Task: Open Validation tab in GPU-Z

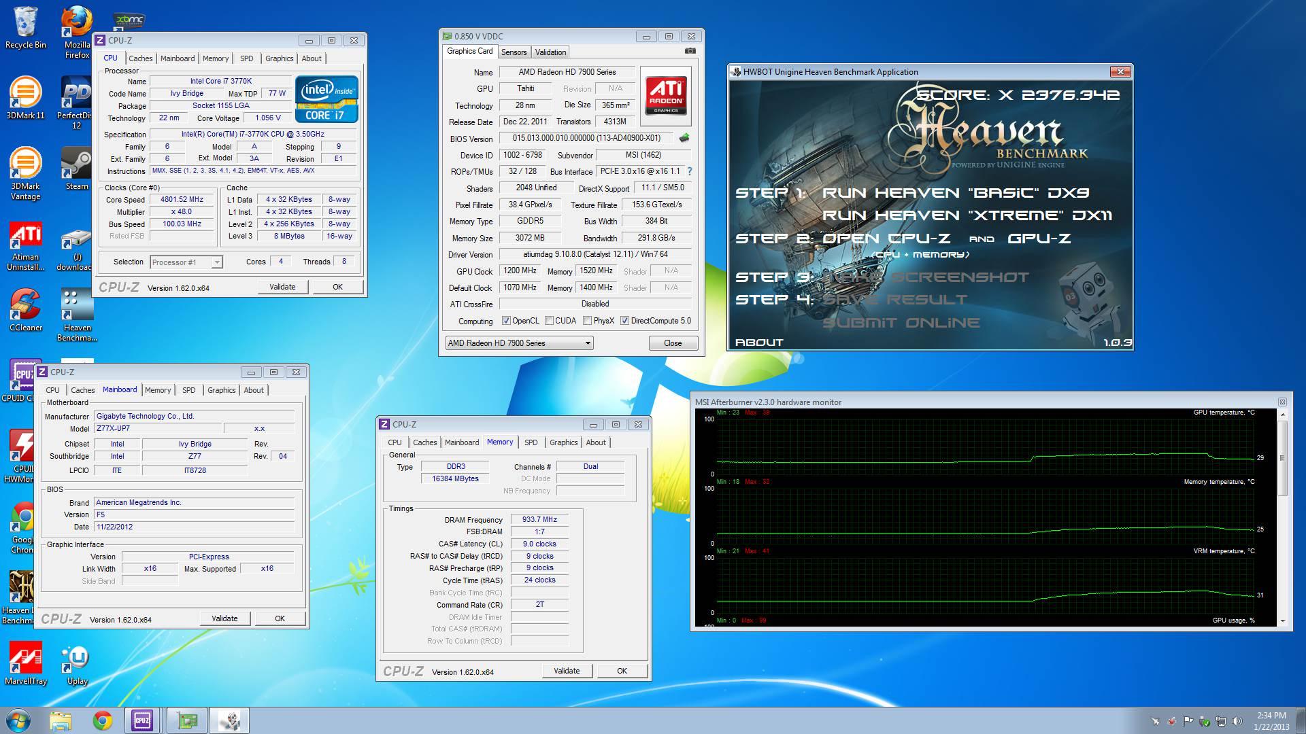Action: click(x=550, y=52)
